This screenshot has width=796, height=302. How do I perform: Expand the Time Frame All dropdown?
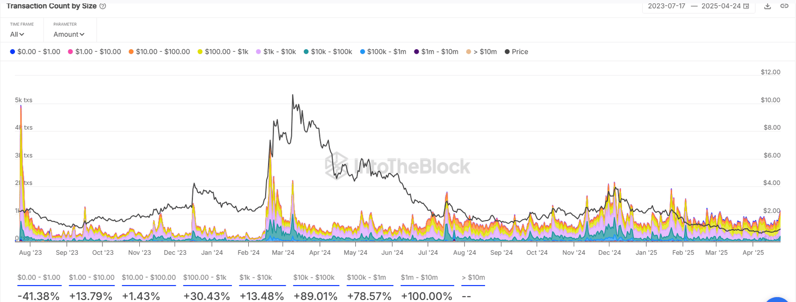click(17, 34)
